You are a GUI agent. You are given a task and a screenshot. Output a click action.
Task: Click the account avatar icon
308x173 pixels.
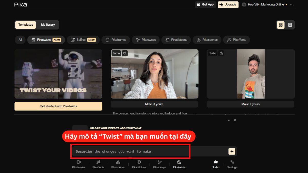tap(244, 5)
